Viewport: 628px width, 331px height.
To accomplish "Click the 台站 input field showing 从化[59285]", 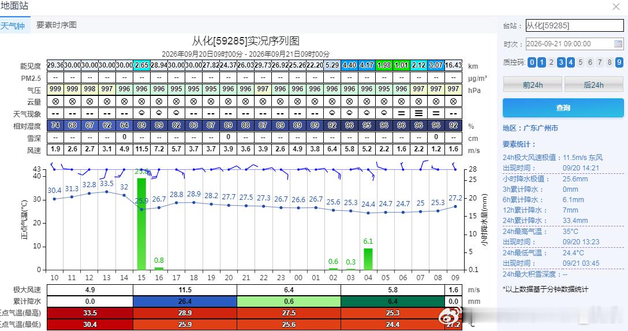I will pyautogui.click(x=574, y=25).
